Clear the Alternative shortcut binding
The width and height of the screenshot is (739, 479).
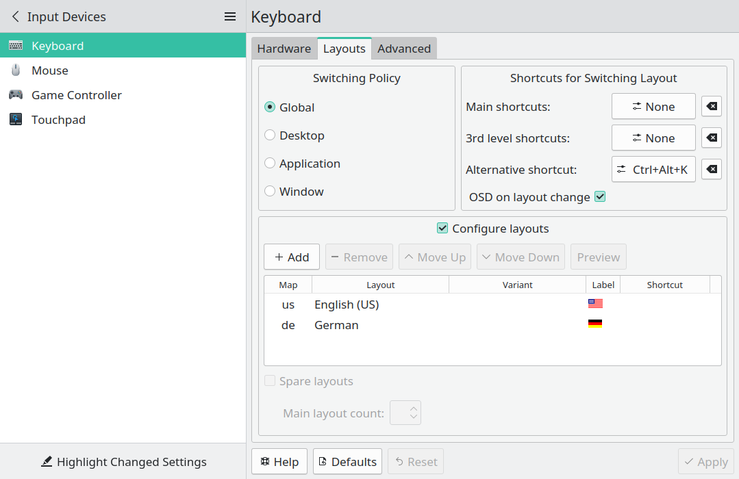[x=712, y=169]
